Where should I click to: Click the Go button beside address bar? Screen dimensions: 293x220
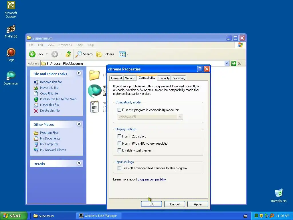point(236,63)
